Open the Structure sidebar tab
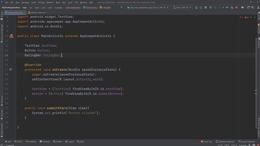 click(2, 101)
